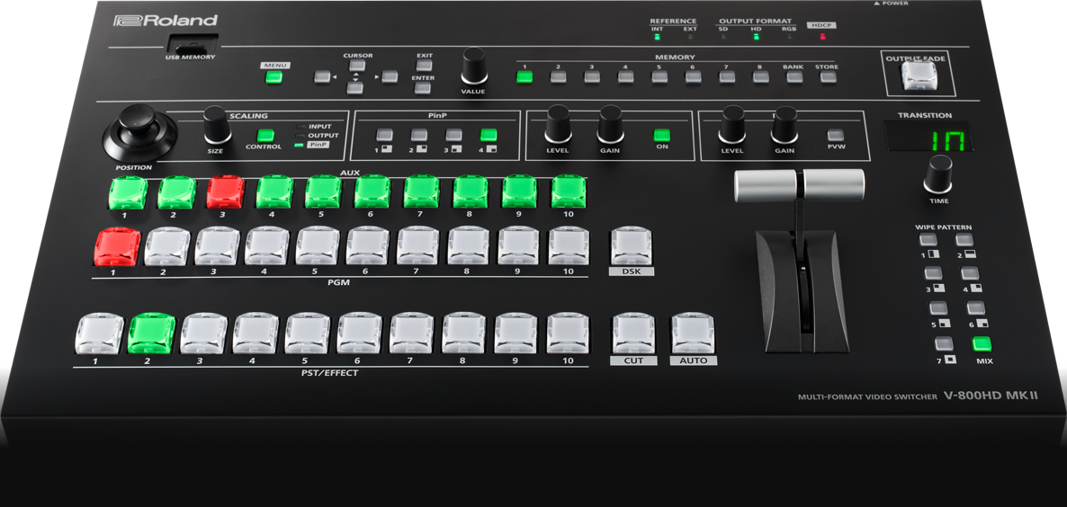Select AUX bus input 10
This screenshot has width=1067, height=507.
tap(569, 191)
